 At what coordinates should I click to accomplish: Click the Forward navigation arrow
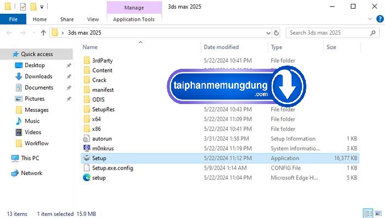tap(23, 32)
